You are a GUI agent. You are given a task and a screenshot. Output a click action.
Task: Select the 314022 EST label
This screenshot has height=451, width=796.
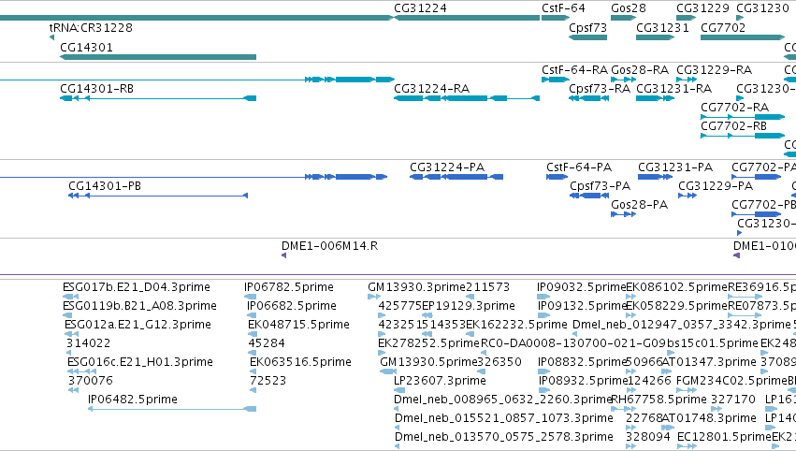click(88, 343)
